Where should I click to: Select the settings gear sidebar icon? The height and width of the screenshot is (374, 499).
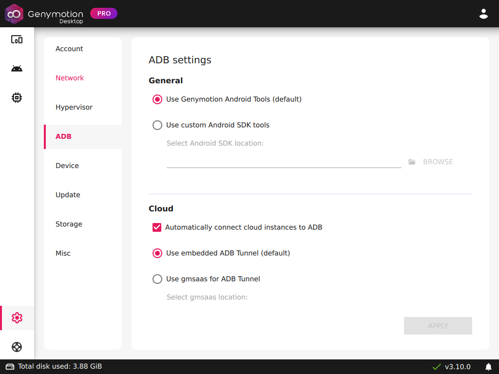click(17, 318)
